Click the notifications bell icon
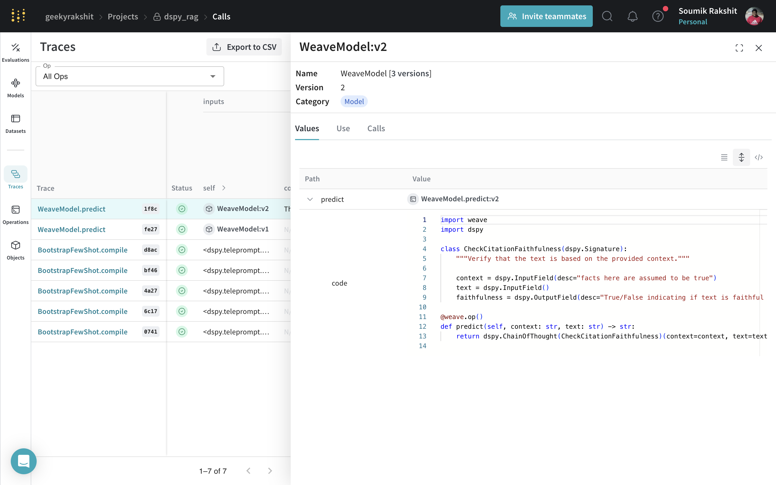This screenshot has width=776, height=485. point(632,16)
